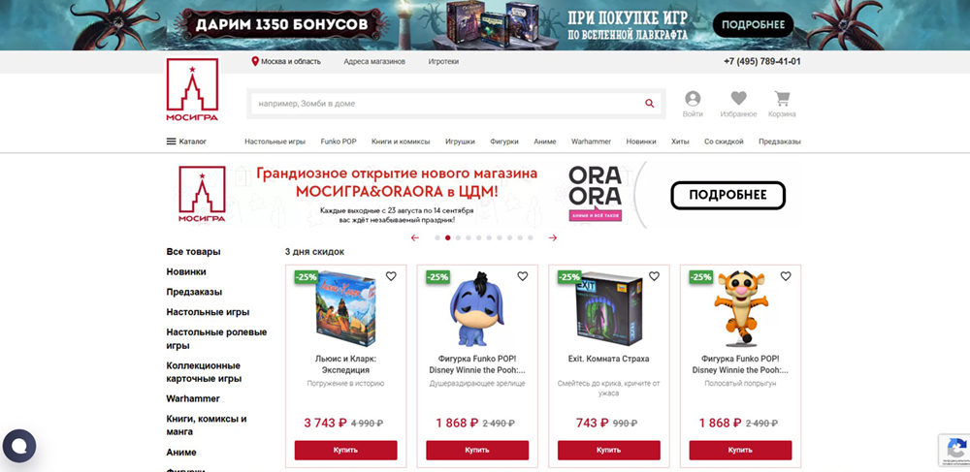Toggle favorite heart on Tigger Funko figure card
This screenshot has width=970, height=472.
click(786, 276)
